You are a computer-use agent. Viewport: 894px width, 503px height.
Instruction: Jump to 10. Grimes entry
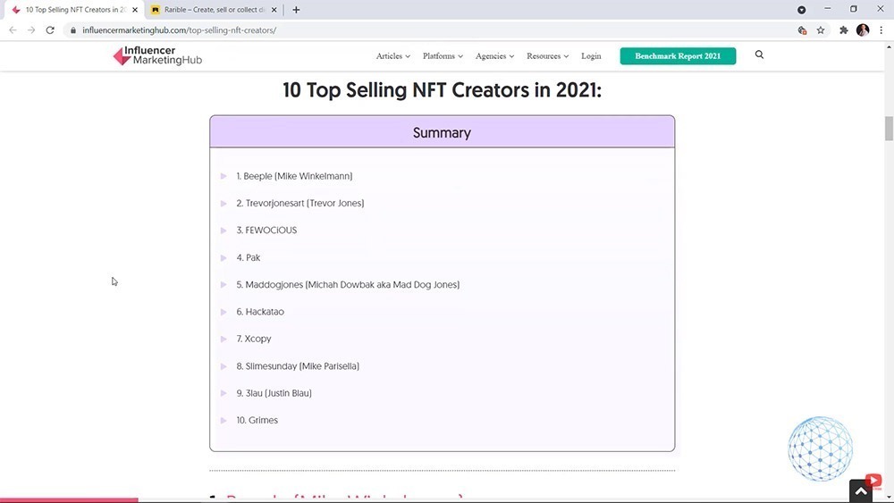click(257, 420)
